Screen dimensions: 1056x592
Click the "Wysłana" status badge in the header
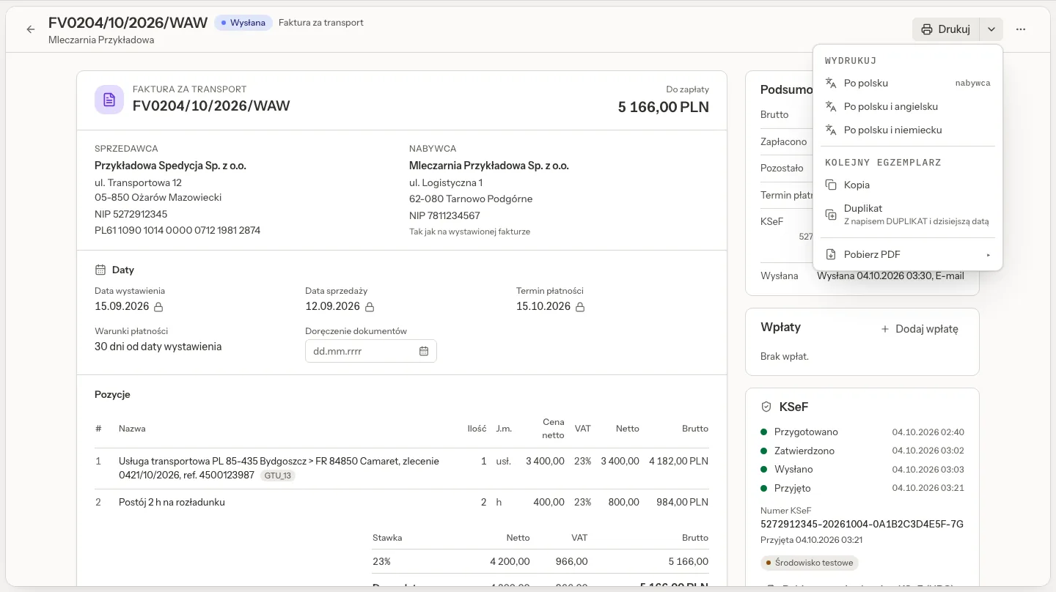[243, 23]
